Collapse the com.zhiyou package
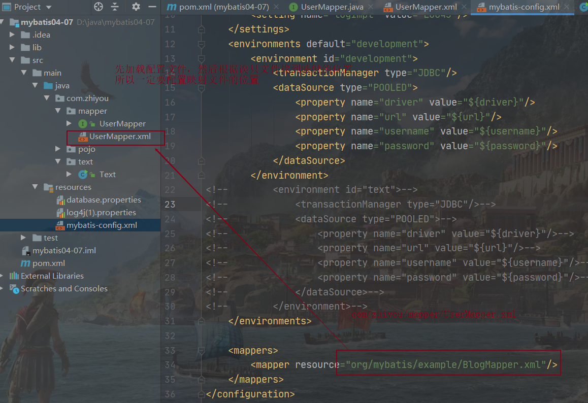The image size is (588, 403). click(x=47, y=98)
